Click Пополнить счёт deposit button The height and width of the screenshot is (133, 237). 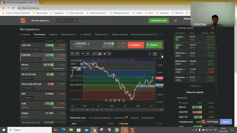click(x=158, y=21)
